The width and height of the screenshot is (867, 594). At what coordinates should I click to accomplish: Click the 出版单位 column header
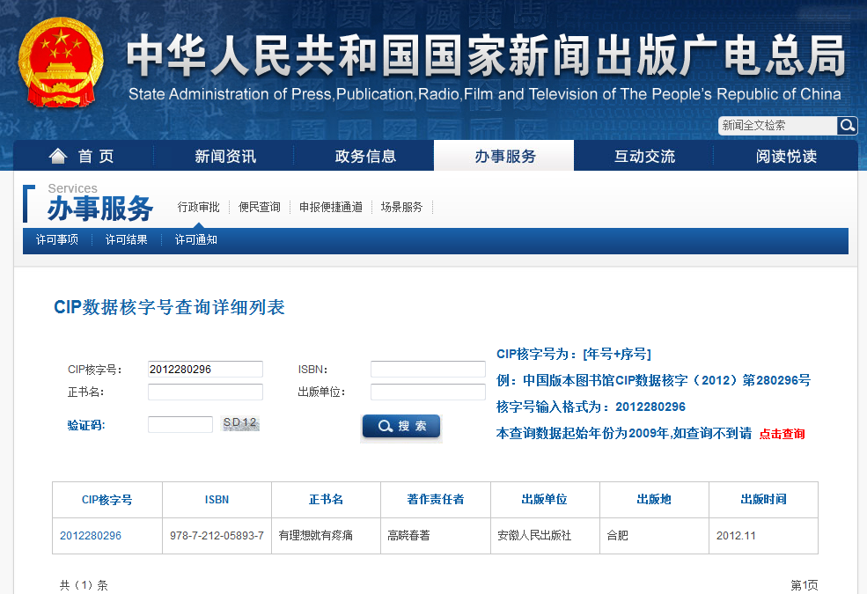pos(545,500)
